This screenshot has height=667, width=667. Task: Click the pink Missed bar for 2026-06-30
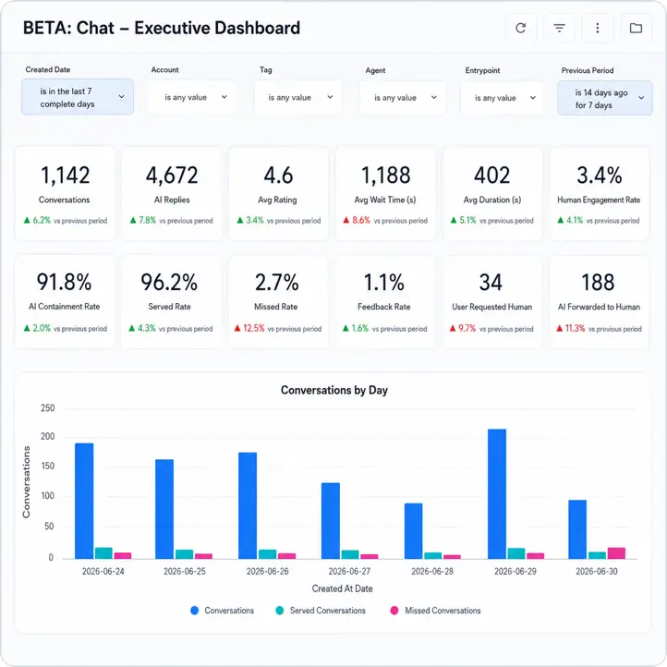point(616,553)
